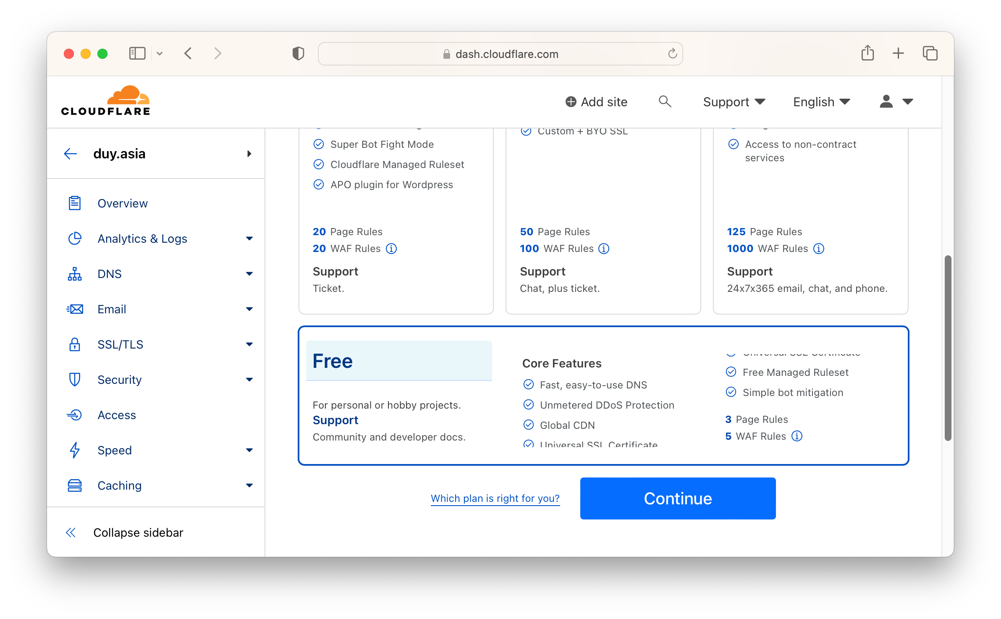Click the Caching stack icon
Viewport: 1001px width, 619px height.
pos(74,485)
